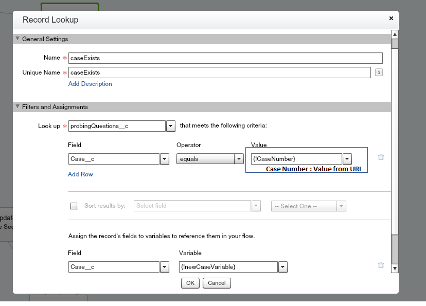Close the Record Lookup dialog
The height and width of the screenshot is (306, 426).
391,19
